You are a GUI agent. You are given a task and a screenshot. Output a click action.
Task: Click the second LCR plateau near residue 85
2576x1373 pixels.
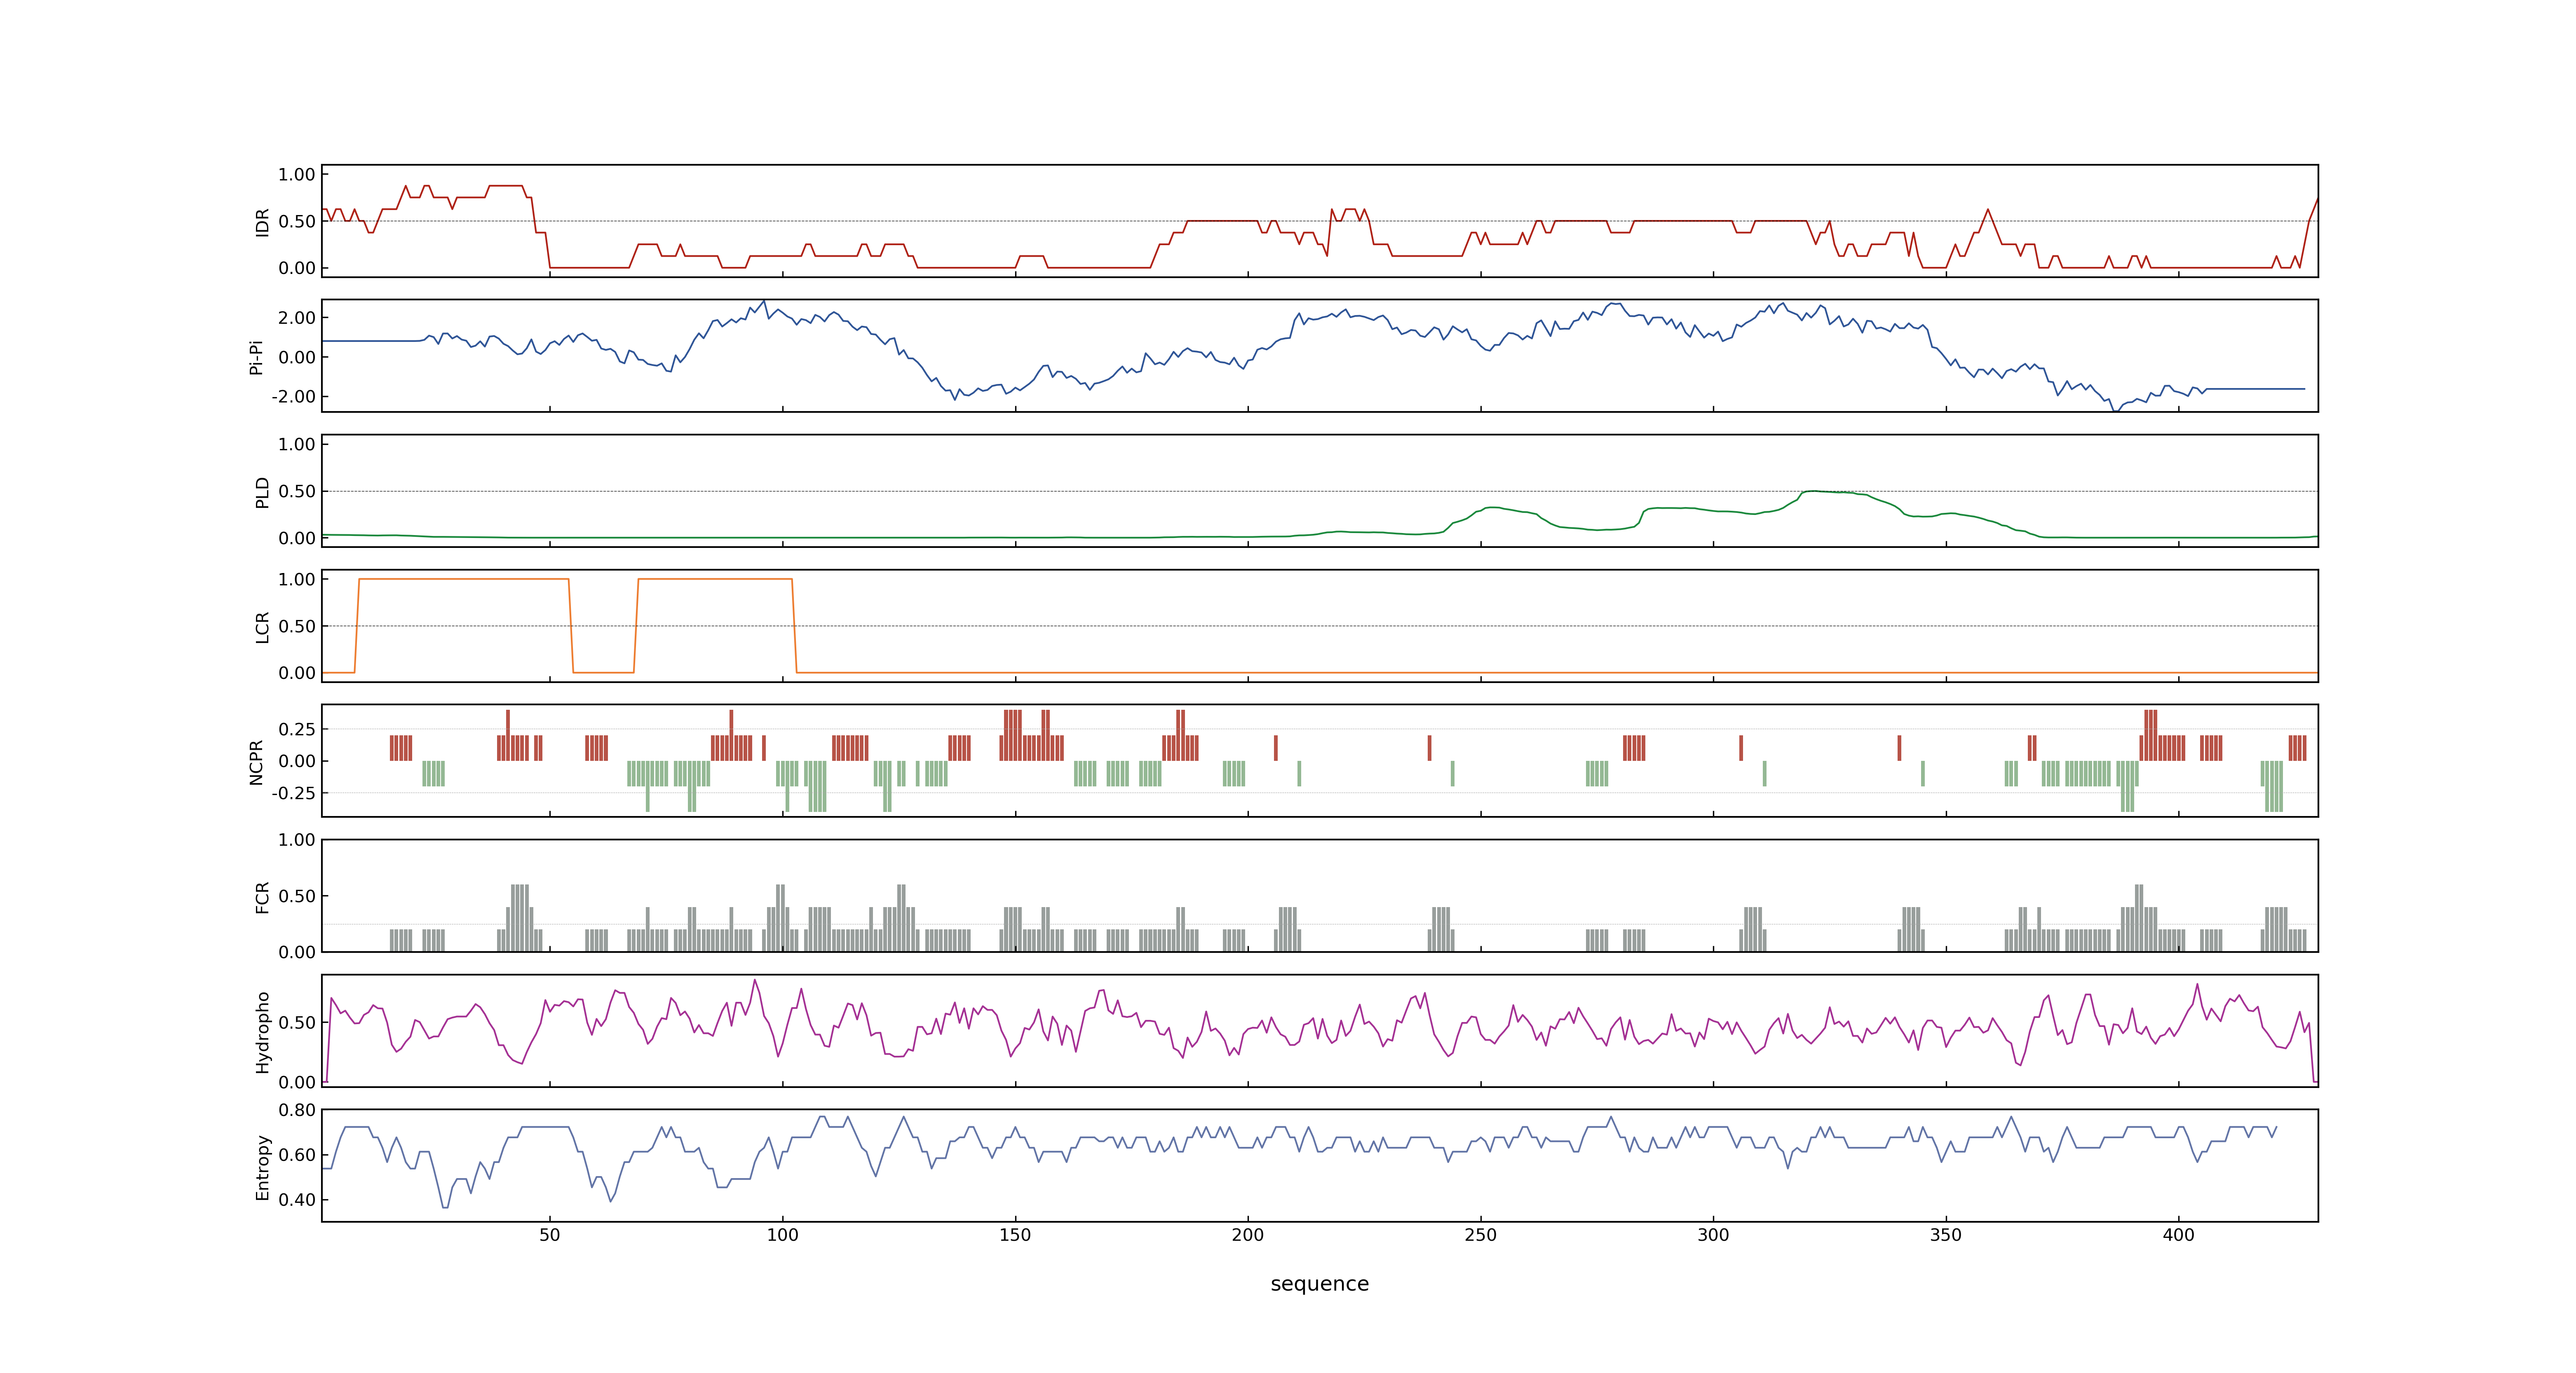click(x=715, y=579)
